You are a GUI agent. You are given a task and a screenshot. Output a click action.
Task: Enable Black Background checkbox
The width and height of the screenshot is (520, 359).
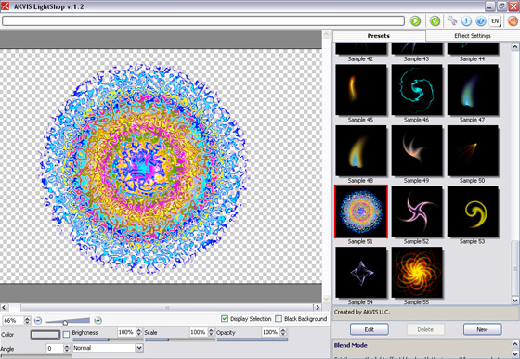pos(279,318)
